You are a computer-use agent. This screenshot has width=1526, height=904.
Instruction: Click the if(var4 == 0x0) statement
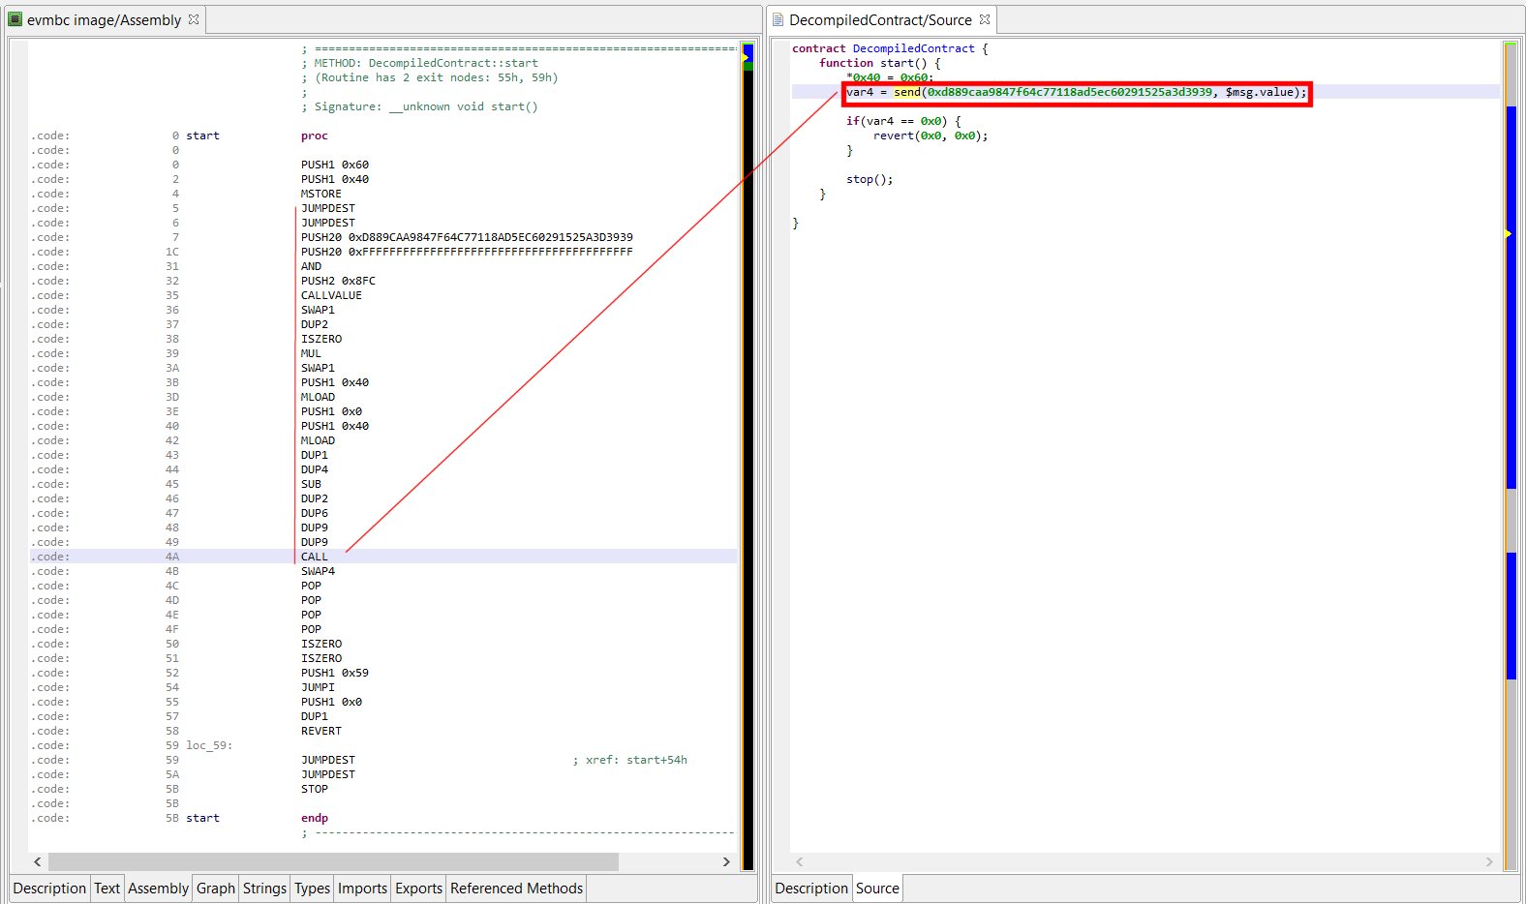pos(903,121)
